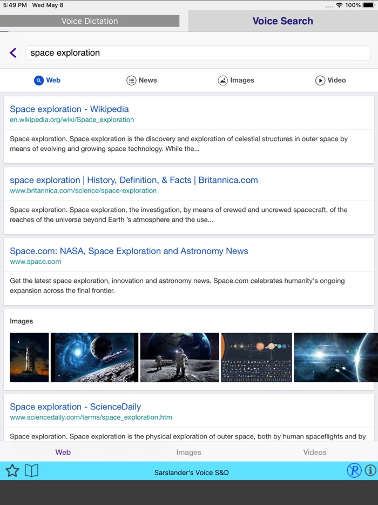Image resolution: width=378 pixels, height=505 pixels.
Task: Open the Space exploration Wikipedia link
Action: coord(69,109)
